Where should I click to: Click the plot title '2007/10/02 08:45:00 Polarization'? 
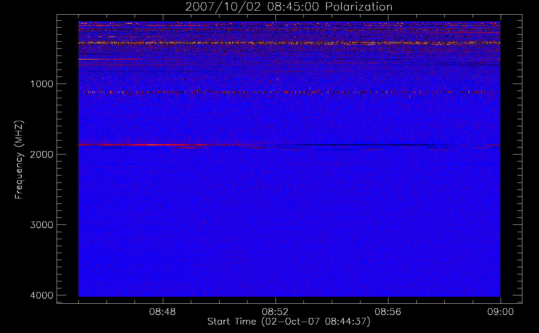(289, 7)
